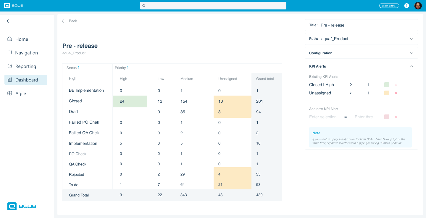
Task: Click the Agile grid icon
Action: tap(10, 93)
